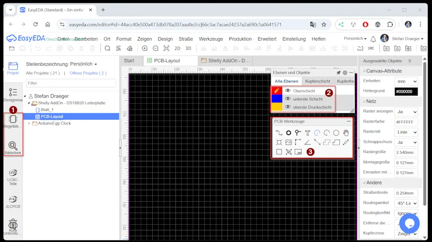
Task: Switch to 3D view button
Action: (188, 48)
